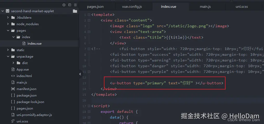The height and width of the screenshot is (124, 264).
Task: Click the folder icon right of second-hand-market-applet
Action: pyautogui.click(x=75, y=11)
